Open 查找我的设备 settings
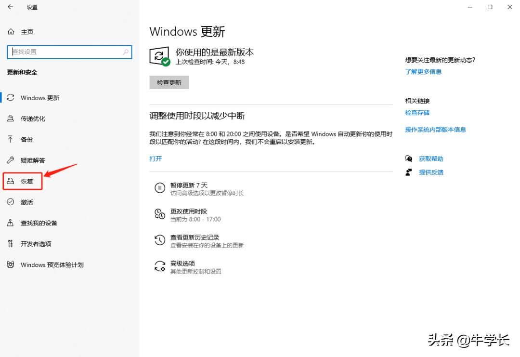 (39, 223)
